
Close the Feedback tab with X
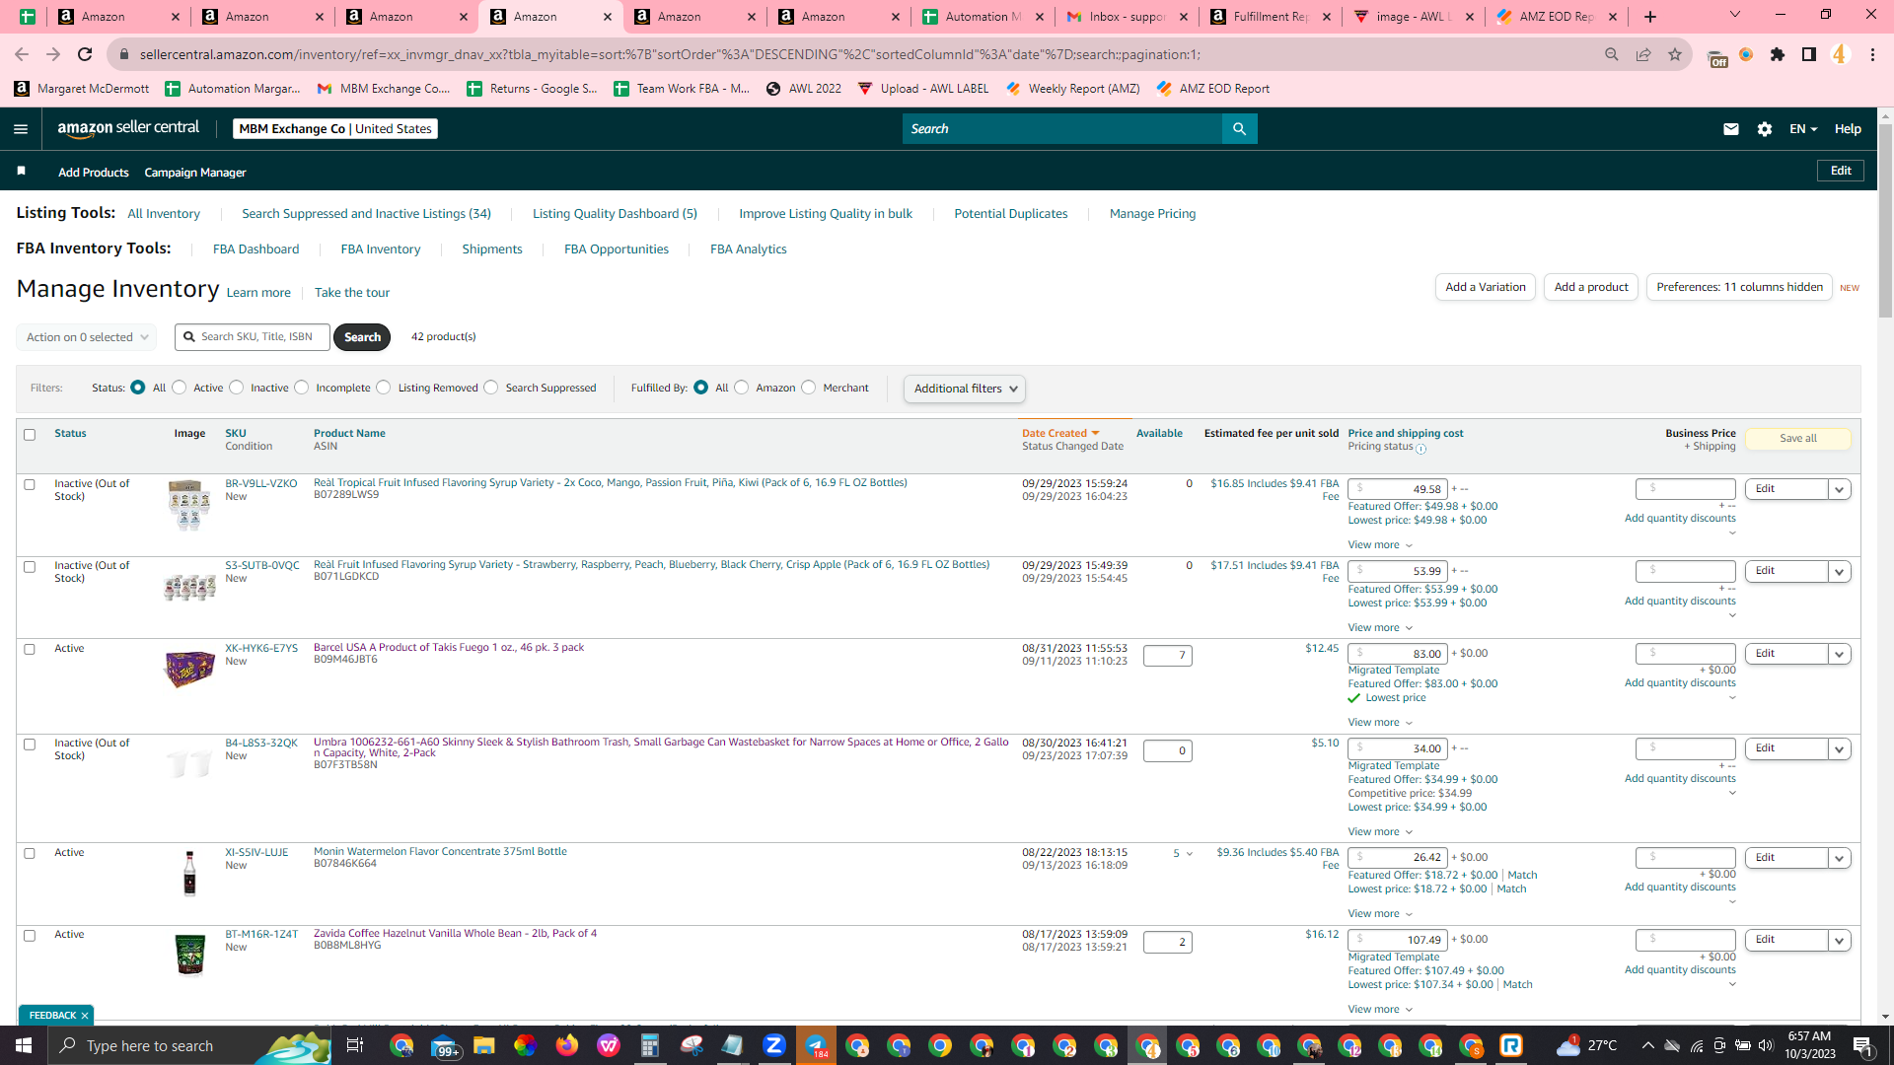pos(85,1016)
